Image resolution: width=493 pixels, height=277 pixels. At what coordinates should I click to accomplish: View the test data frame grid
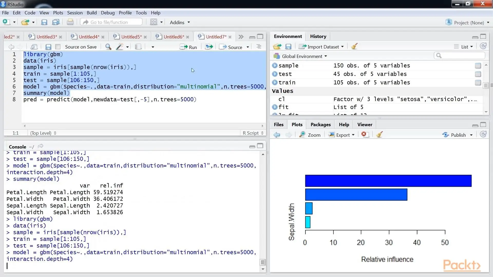click(478, 74)
